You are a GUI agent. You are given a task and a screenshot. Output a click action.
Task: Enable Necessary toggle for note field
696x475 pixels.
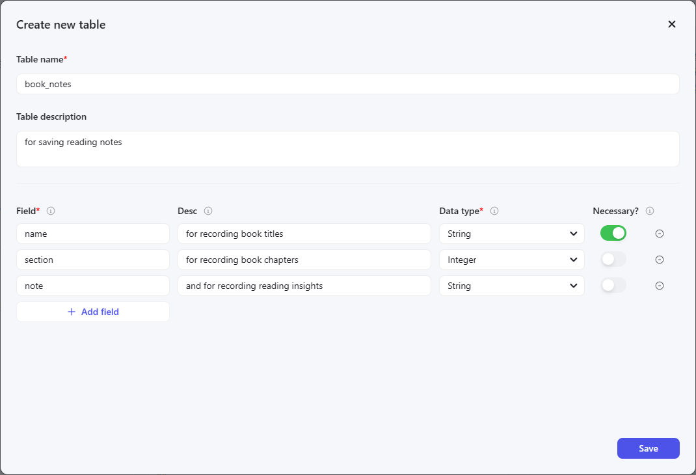pos(613,286)
